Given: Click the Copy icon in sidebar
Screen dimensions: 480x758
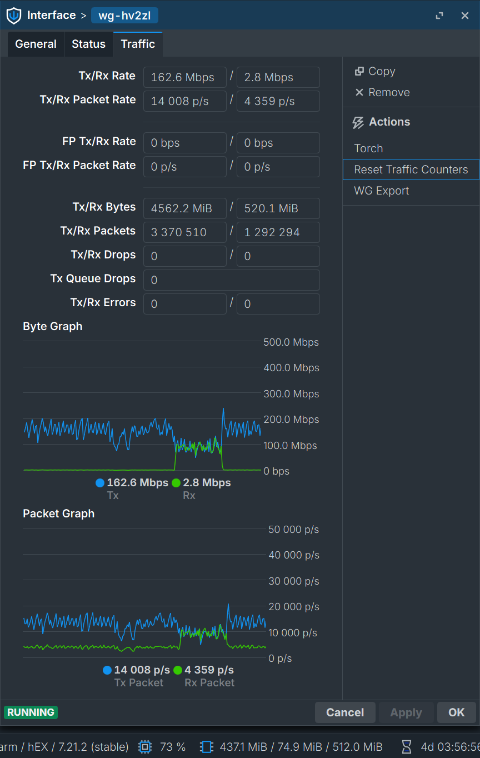Looking at the screenshot, I should [359, 71].
